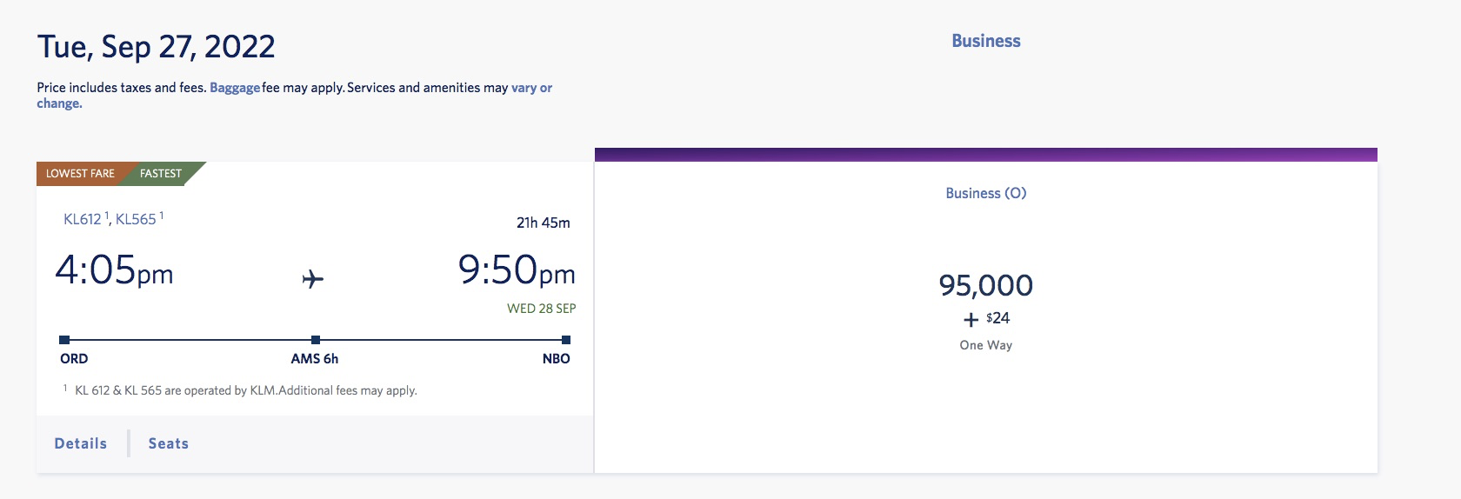Click the Business column header
The width and height of the screenshot is (1461, 499).
(x=985, y=41)
